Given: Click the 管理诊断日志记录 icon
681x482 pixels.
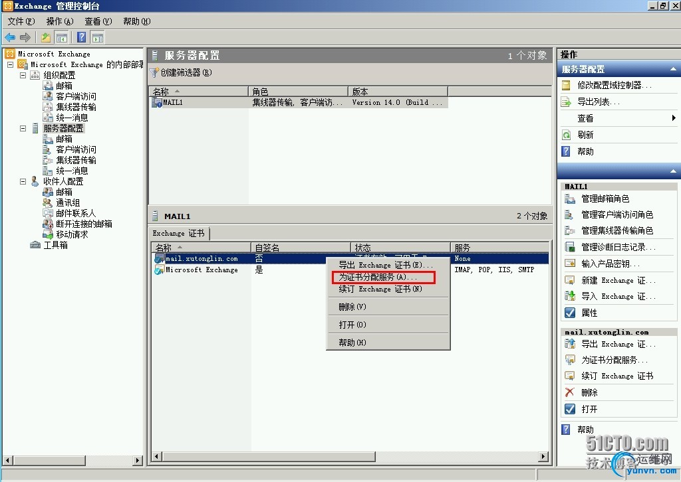Looking at the screenshot, I should coord(569,247).
